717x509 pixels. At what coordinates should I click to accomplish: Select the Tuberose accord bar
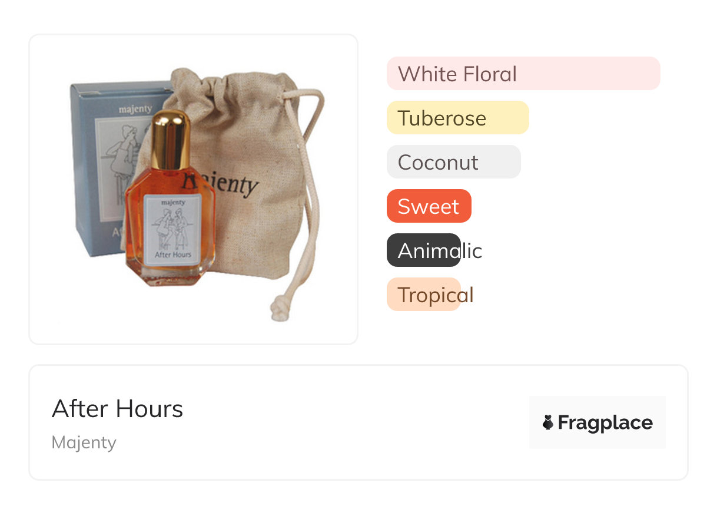click(457, 118)
